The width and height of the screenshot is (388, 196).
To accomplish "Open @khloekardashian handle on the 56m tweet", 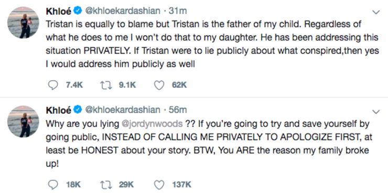I will click(123, 110).
